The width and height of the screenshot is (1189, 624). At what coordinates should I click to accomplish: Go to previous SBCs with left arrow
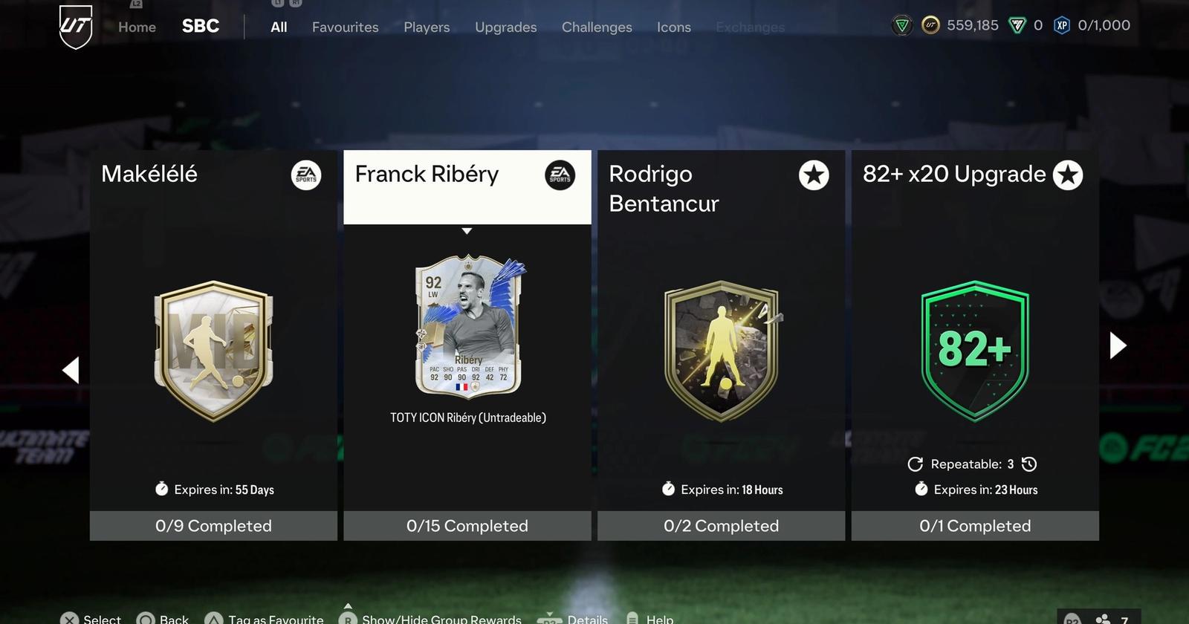71,370
